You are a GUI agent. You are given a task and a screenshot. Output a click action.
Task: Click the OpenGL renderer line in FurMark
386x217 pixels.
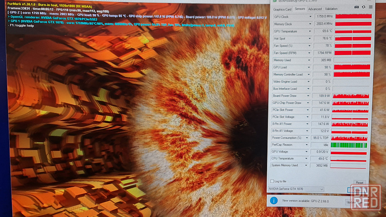point(52,18)
